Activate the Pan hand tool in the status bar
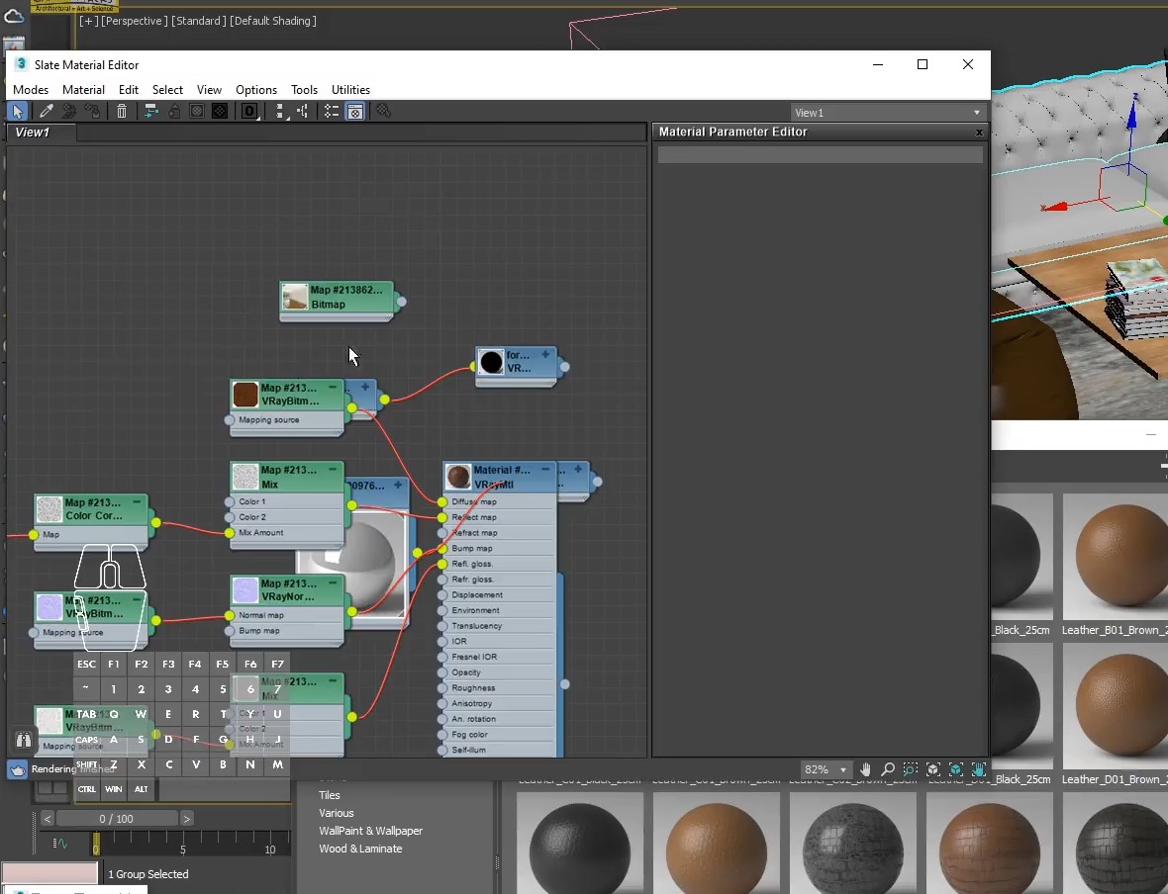The height and width of the screenshot is (894, 1168). 865,769
